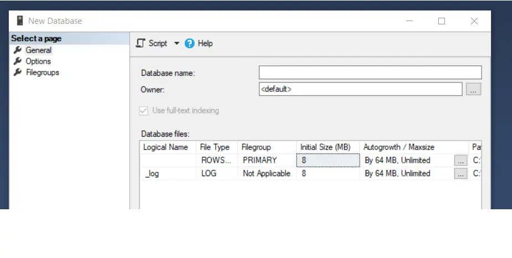Open autogrowth ellipsis for ROWS file
This screenshot has width=512, height=258.
(460, 161)
